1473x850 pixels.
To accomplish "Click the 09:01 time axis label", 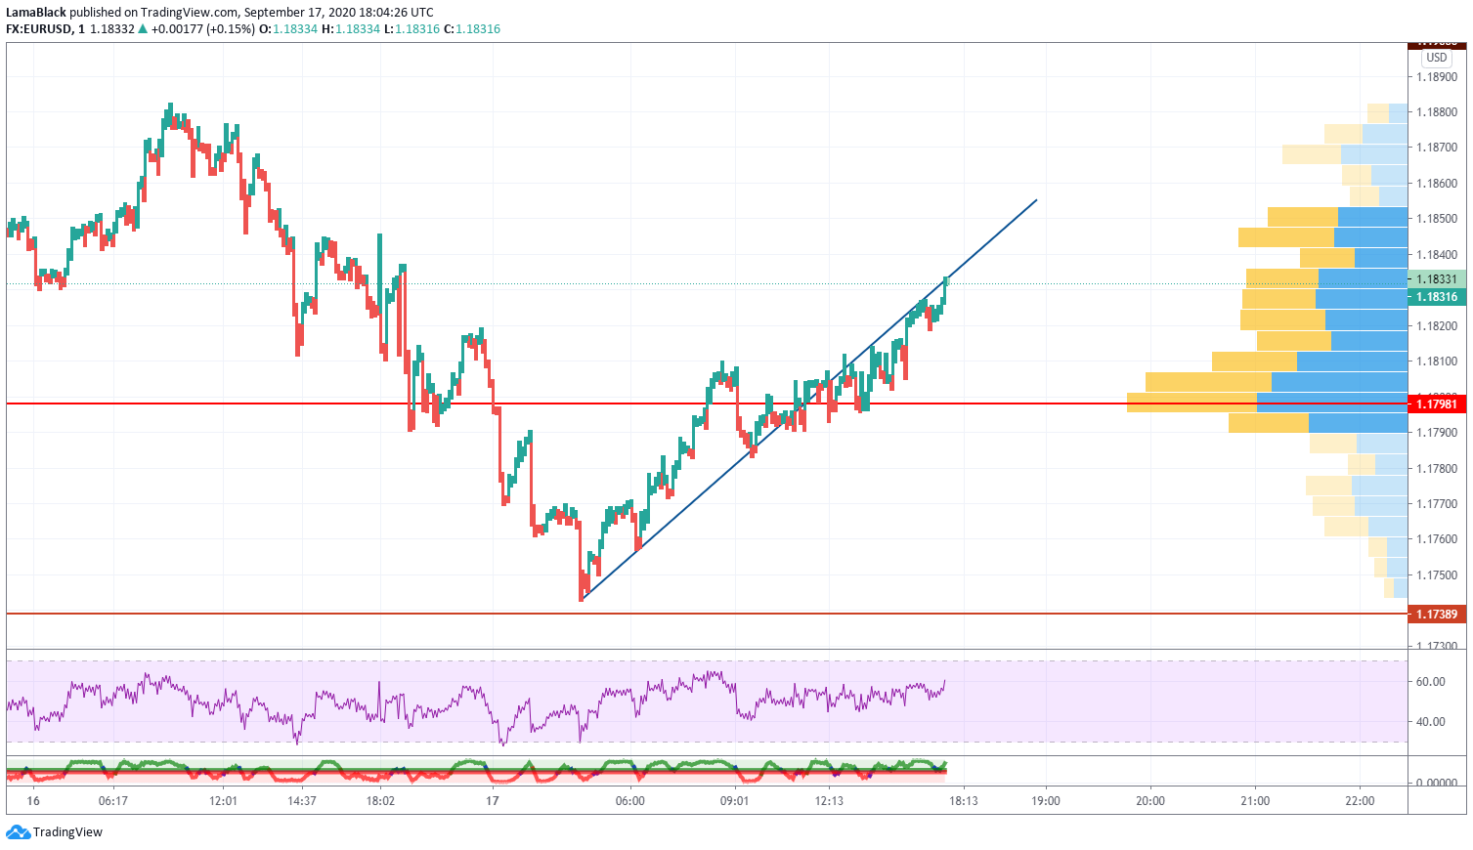I will pos(735,801).
